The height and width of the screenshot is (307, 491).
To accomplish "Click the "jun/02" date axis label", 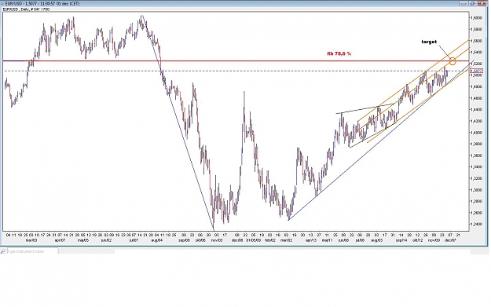I will tap(106, 240).
